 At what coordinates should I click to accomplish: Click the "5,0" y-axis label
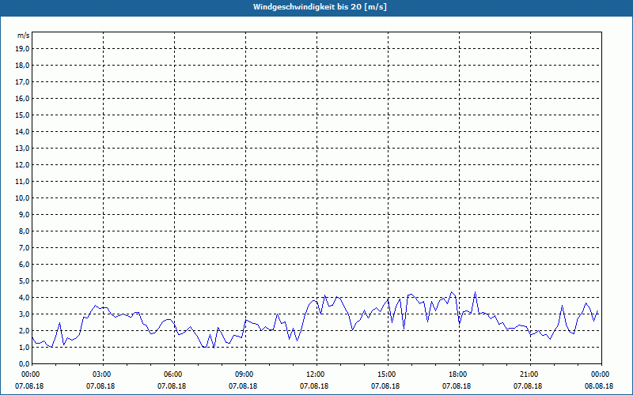click(x=25, y=281)
